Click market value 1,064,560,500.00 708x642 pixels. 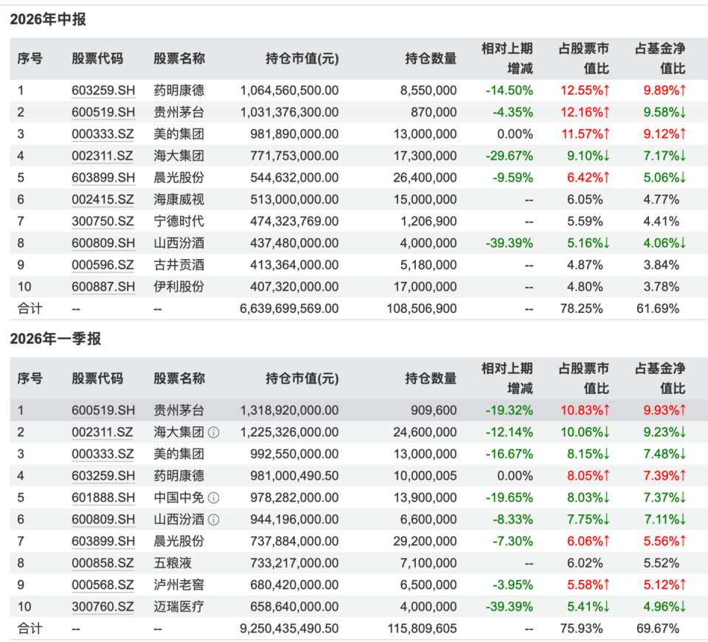289,90
